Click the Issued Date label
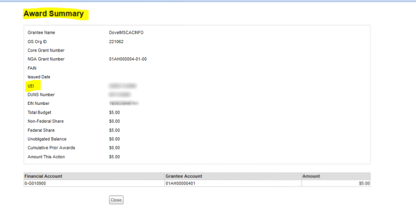The image size is (416, 224). (x=39, y=77)
